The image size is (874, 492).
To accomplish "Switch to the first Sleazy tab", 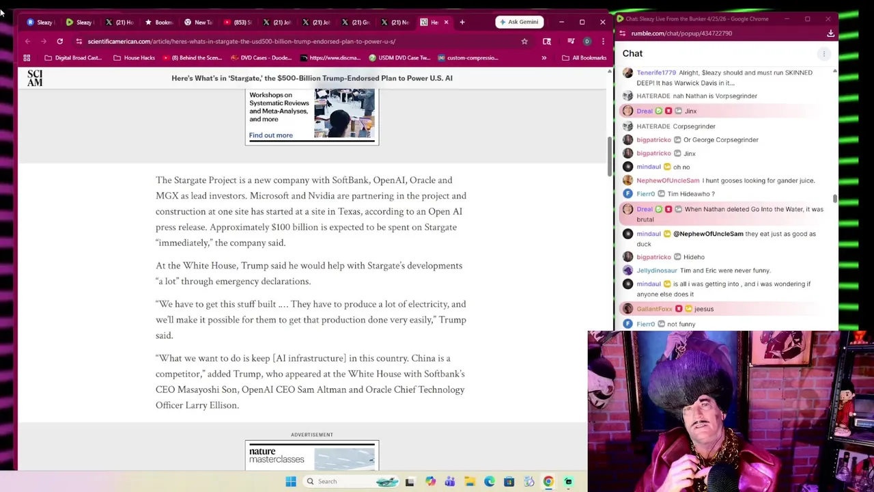I will coord(40,22).
